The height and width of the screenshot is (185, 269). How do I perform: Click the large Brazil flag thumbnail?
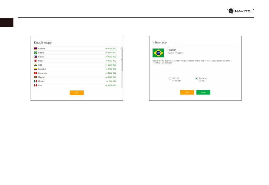158,53
